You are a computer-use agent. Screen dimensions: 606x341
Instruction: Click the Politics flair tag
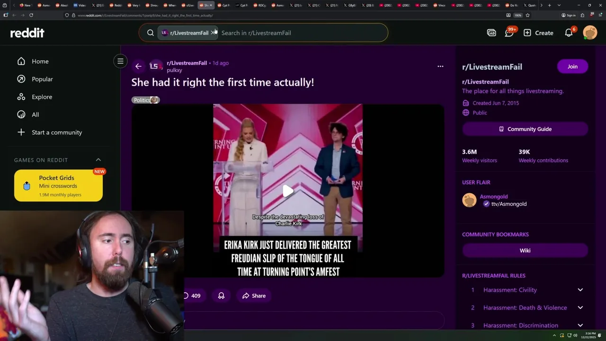tap(145, 100)
